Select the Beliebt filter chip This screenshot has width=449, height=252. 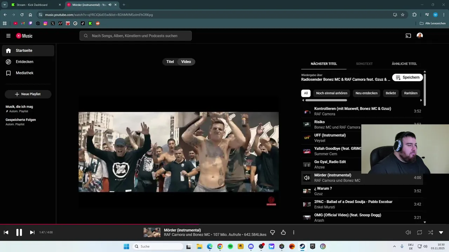(x=391, y=93)
